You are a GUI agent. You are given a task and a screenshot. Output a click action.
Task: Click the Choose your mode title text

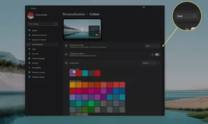pos(77,45)
